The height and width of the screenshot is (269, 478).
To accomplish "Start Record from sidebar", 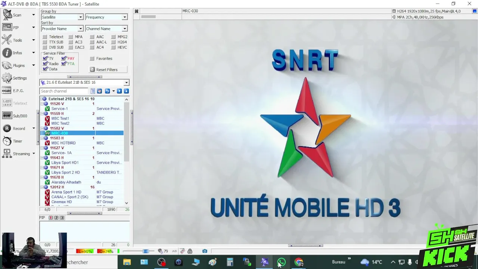I will pos(7,129).
